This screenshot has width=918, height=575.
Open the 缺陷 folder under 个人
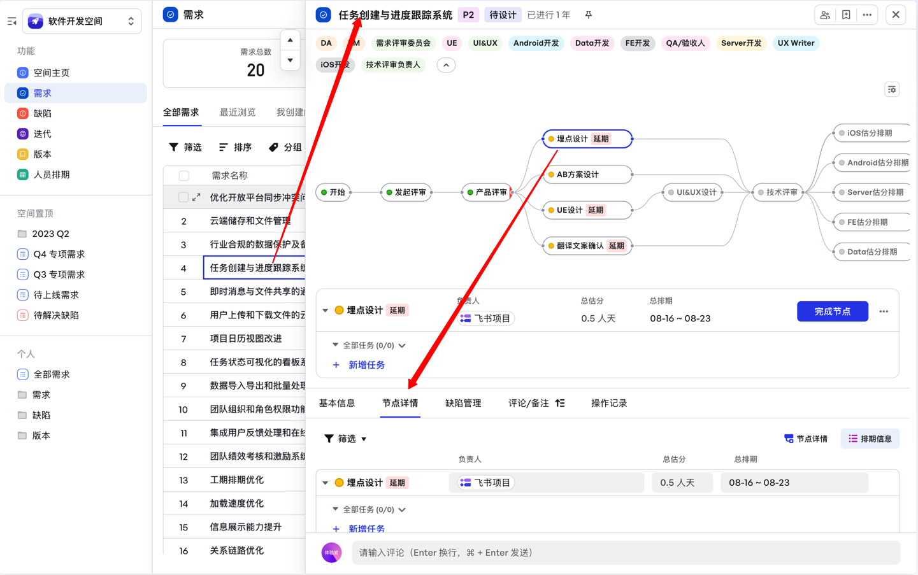tap(41, 415)
